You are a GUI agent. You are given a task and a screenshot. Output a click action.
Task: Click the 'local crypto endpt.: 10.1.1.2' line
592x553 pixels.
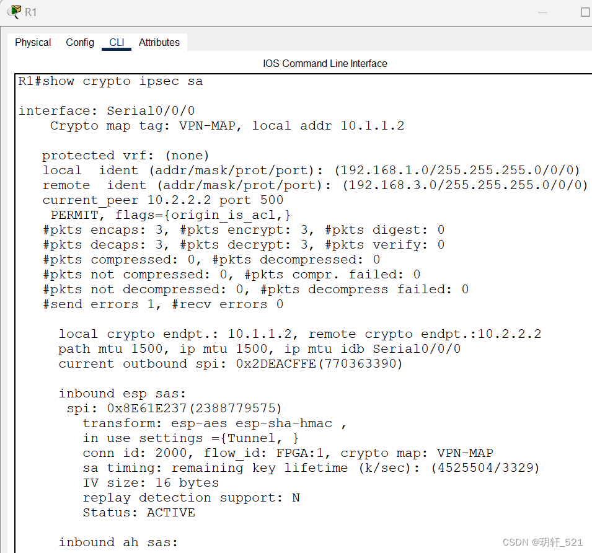pyautogui.click(x=300, y=334)
